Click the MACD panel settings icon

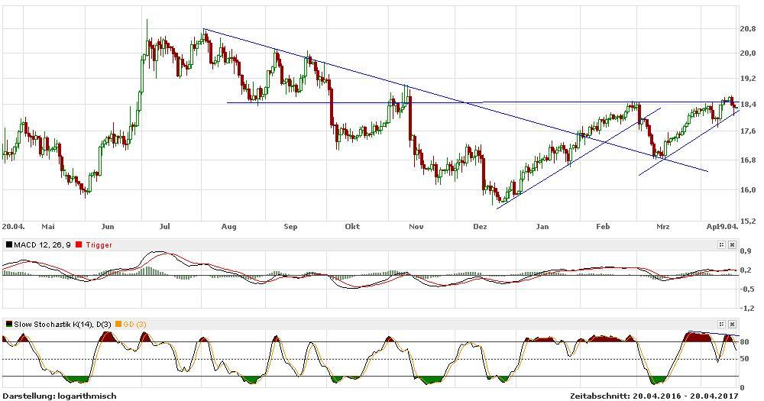720,244
